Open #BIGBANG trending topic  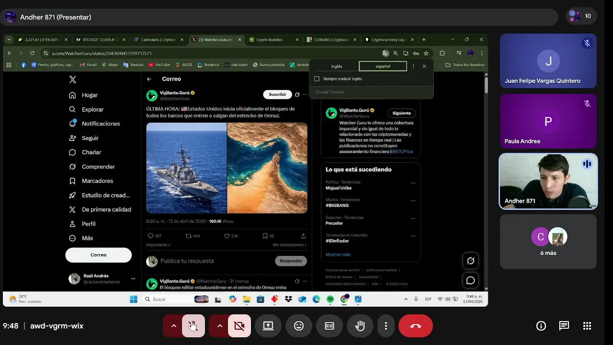tap(337, 205)
